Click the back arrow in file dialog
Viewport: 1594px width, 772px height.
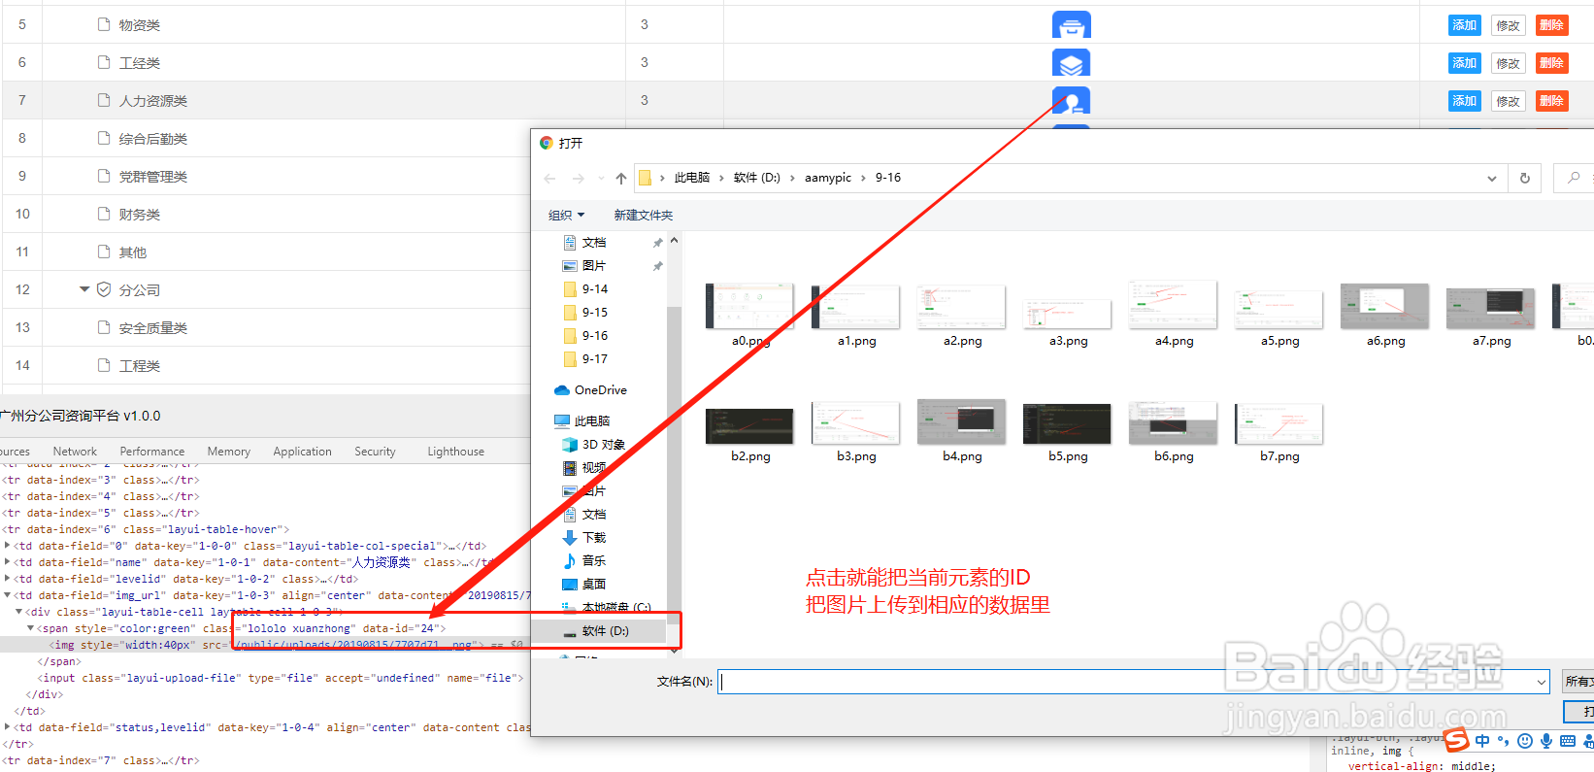pos(549,179)
